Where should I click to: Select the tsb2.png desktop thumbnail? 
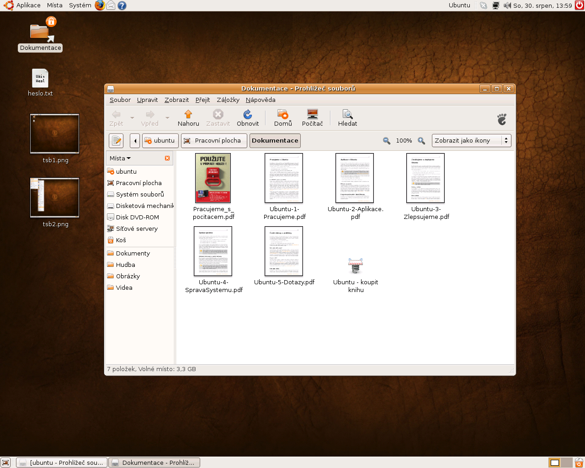pyautogui.click(x=54, y=197)
